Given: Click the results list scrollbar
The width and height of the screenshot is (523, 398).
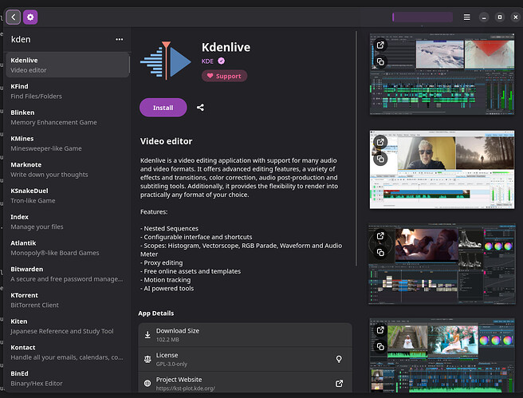Looking at the screenshot, I should pos(130,65).
